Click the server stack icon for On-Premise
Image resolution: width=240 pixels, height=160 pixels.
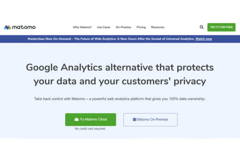134,120
